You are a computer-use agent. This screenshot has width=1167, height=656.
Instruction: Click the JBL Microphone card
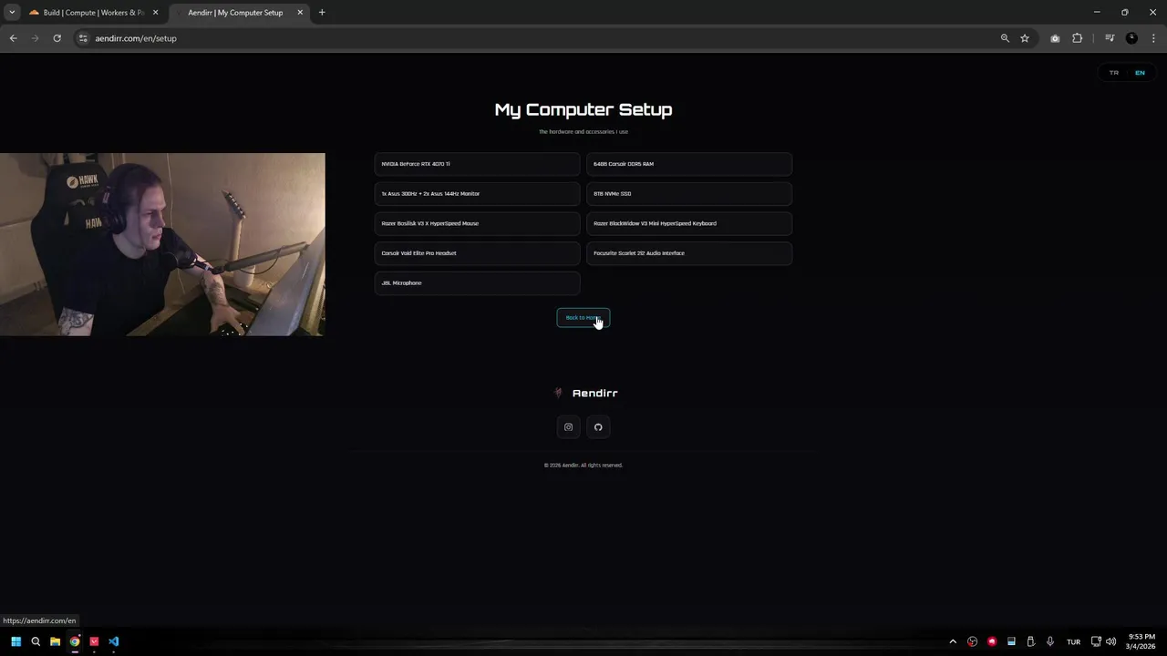click(477, 282)
